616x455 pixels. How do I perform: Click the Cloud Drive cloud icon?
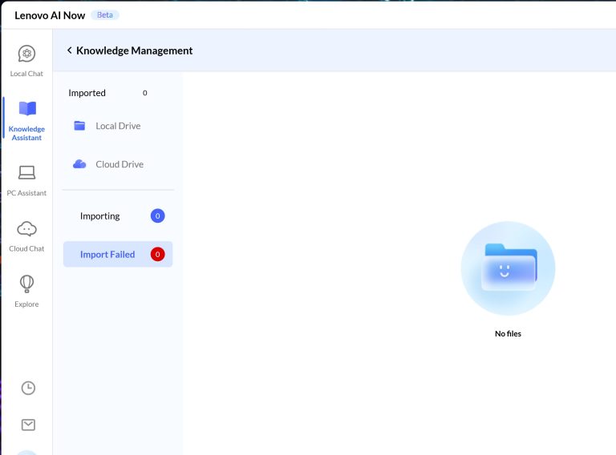click(79, 164)
